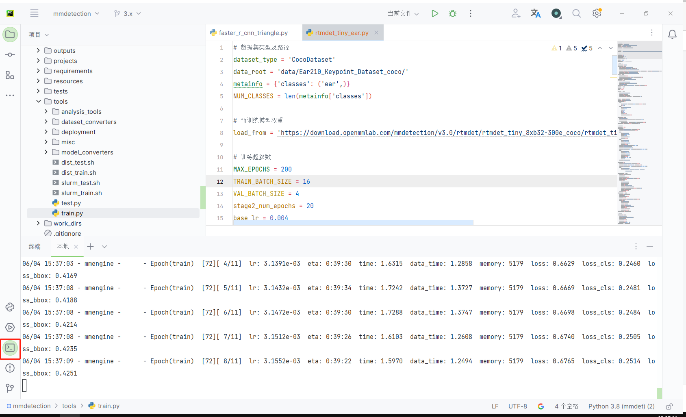Screen dimensions: 686x417
Task: Toggle the Project folder panel button
Action: 10,35
